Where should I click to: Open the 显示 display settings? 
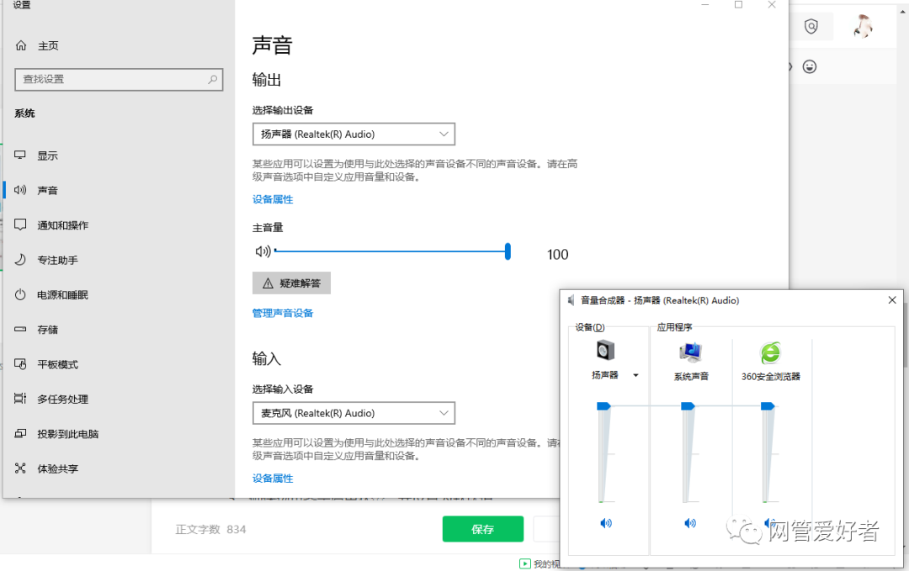[47, 156]
